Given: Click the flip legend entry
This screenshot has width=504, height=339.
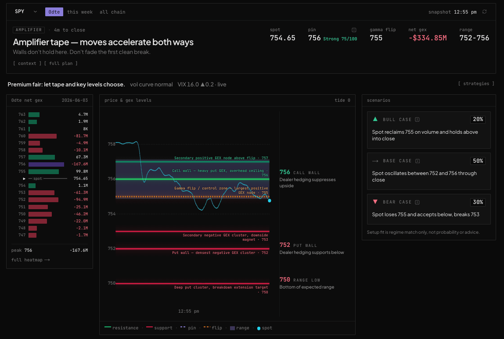Looking at the screenshot, I should tap(213, 328).
